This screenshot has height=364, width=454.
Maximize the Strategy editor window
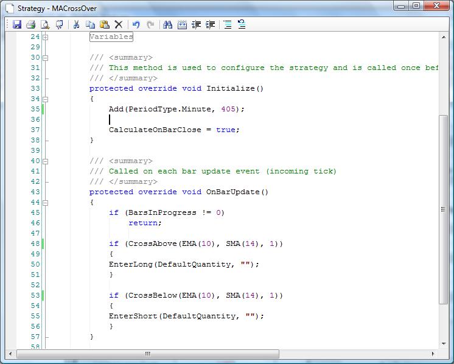tap(416, 6)
